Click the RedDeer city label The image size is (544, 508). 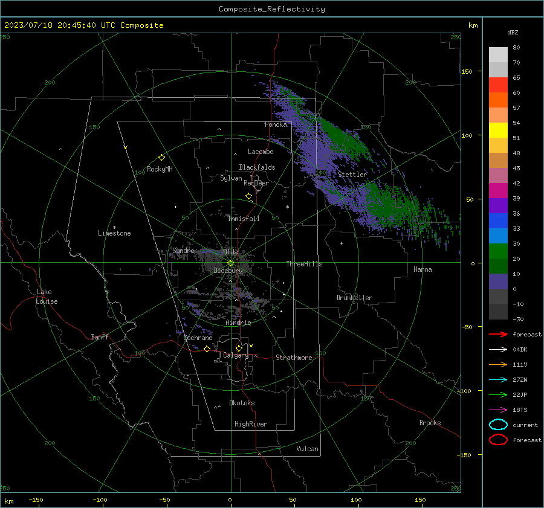tap(256, 183)
